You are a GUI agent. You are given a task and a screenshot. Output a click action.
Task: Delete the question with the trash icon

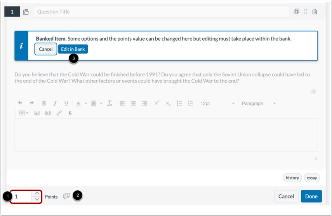pos(315,12)
